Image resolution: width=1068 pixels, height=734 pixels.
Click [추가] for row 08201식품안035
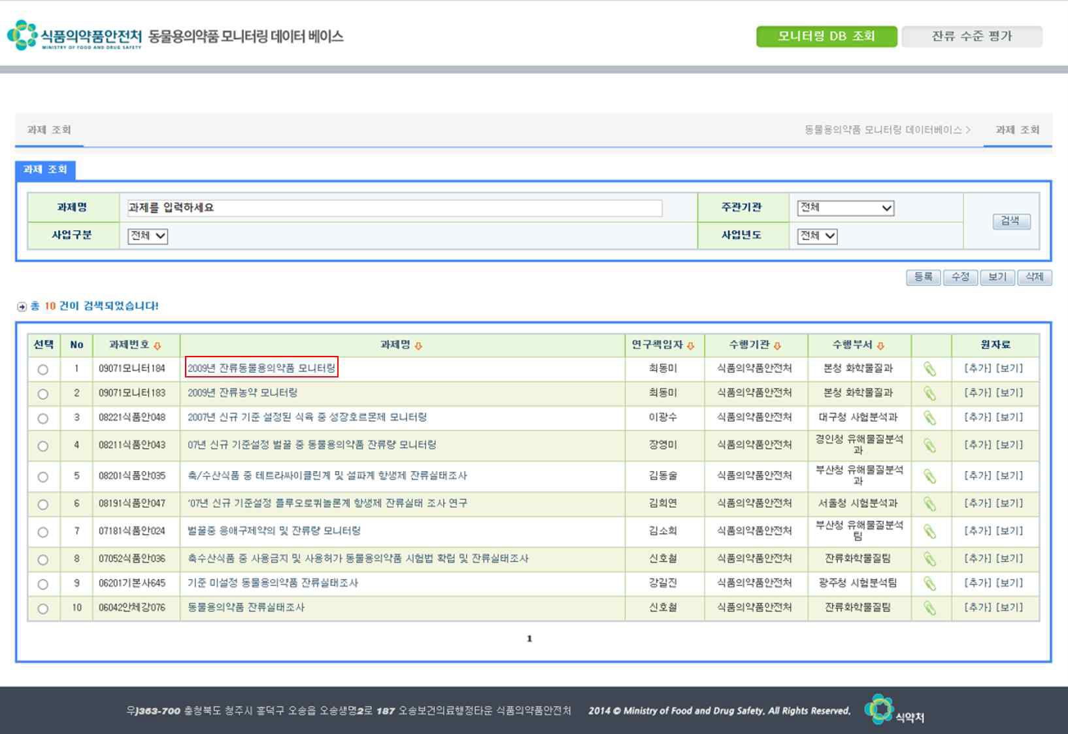tap(978, 476)
